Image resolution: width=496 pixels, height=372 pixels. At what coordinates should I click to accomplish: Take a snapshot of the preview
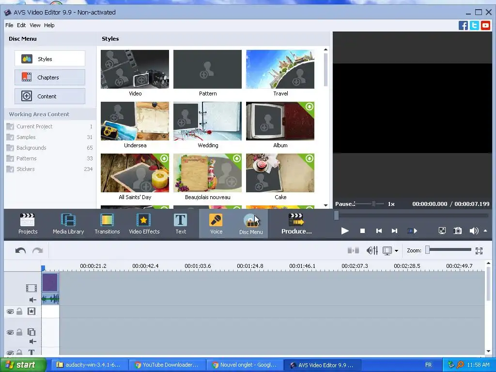pyautogui.click(x=457, y=231)
